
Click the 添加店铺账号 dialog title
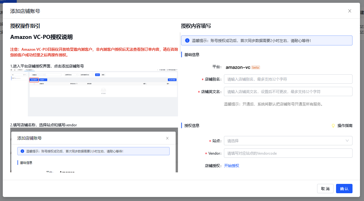click(25, 11)
